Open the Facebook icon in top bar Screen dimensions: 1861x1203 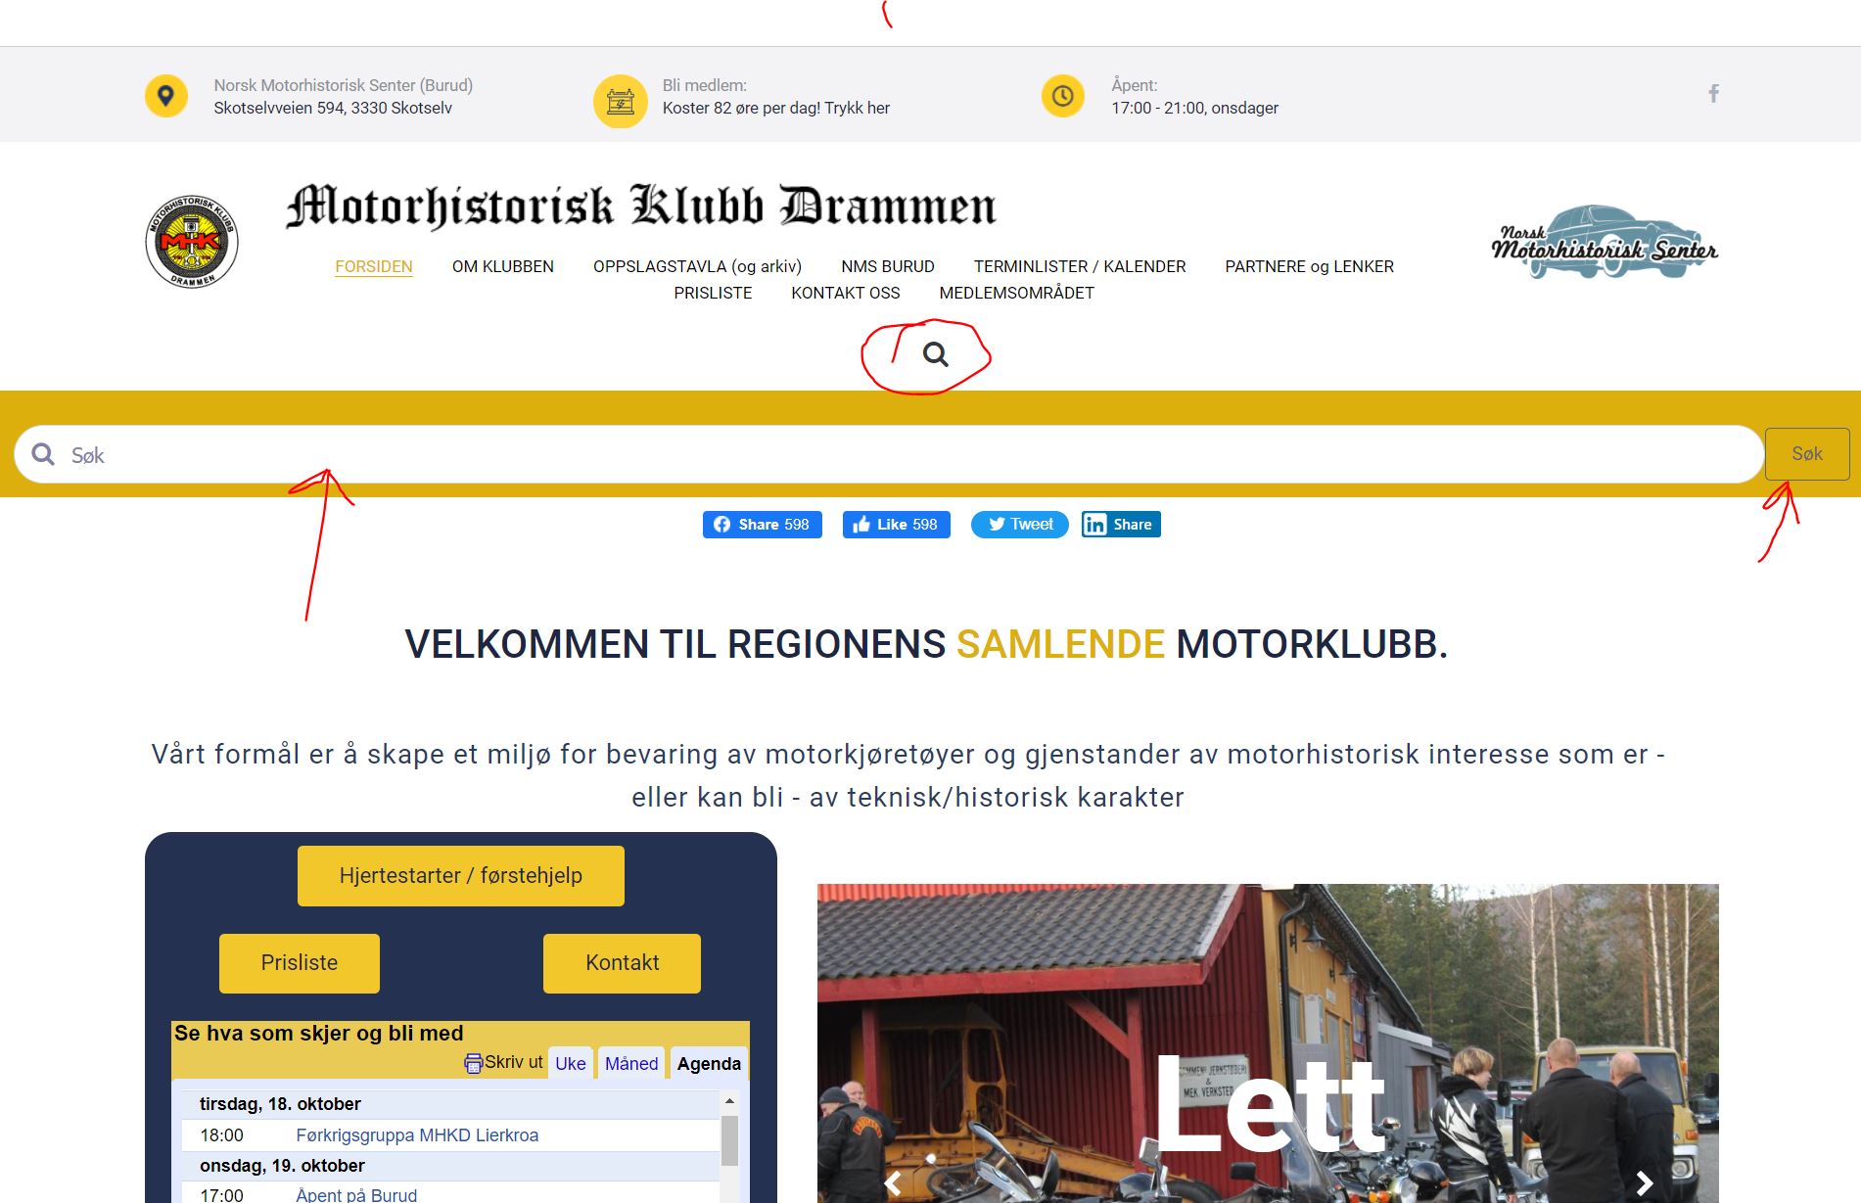1713,94
